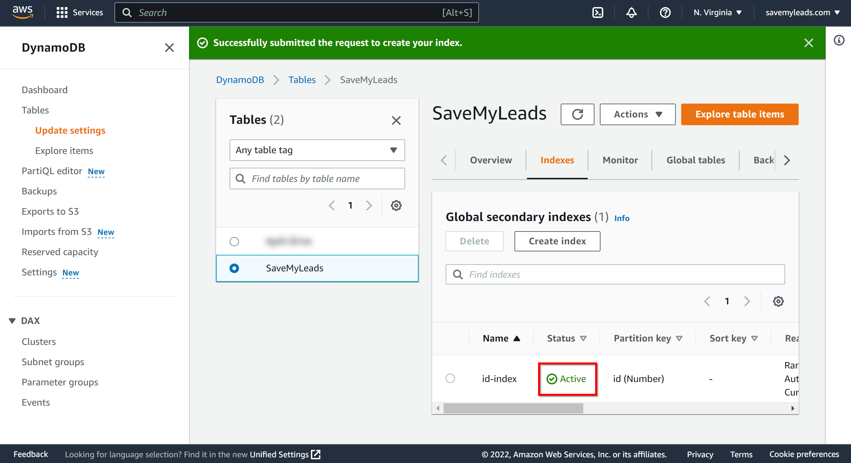
Task: Open Backups in the sidebar
Action: point(39,191)
